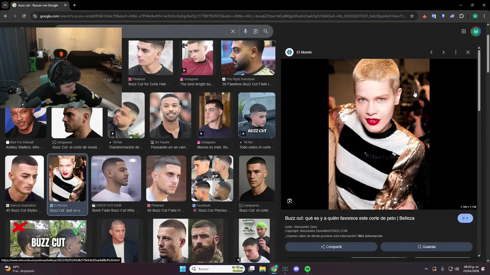Viewport: 490px width, 275px height.
Task: Open a new browser tab
Action: pyautogui.click(x=74, y=5)
